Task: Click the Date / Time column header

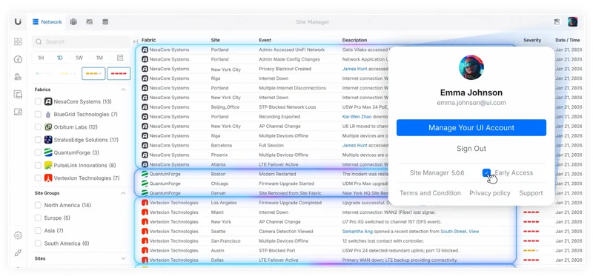Action: (x=567, y=40)
